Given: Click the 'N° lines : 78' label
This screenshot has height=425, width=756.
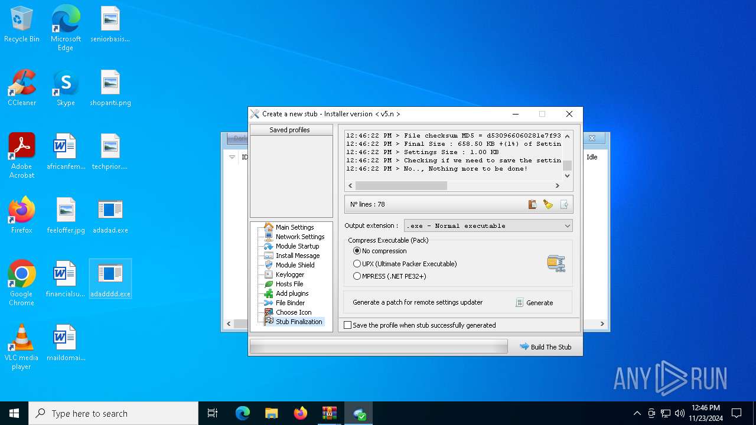Looking at the screenshot, I should click(367, 204).
